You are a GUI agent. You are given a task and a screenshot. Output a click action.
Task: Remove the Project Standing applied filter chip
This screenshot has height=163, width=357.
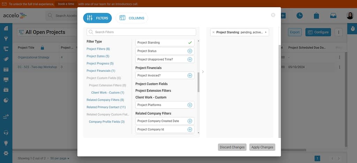point(213,32)
